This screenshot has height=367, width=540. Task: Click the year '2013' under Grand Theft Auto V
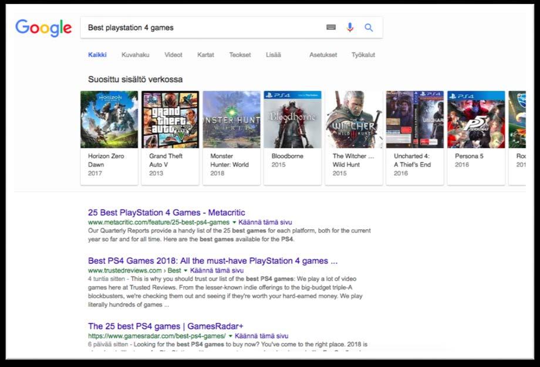pos(156,173)
